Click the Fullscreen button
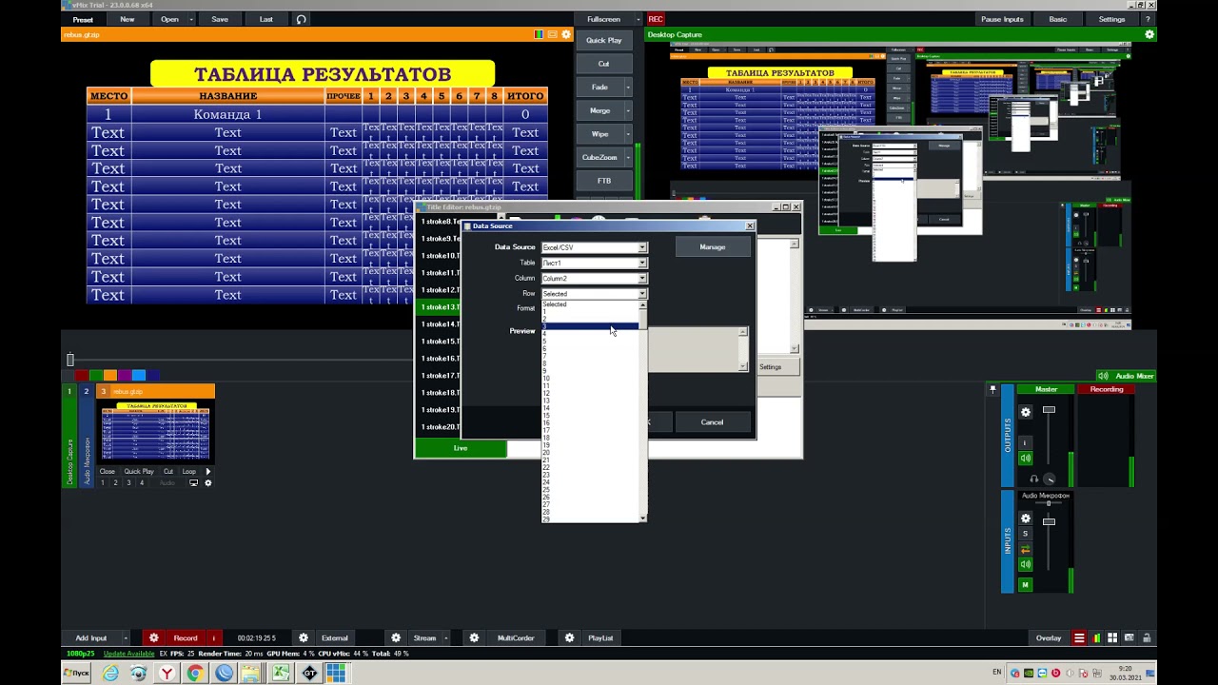This screenshot has width=1218, height=685. 603,19
